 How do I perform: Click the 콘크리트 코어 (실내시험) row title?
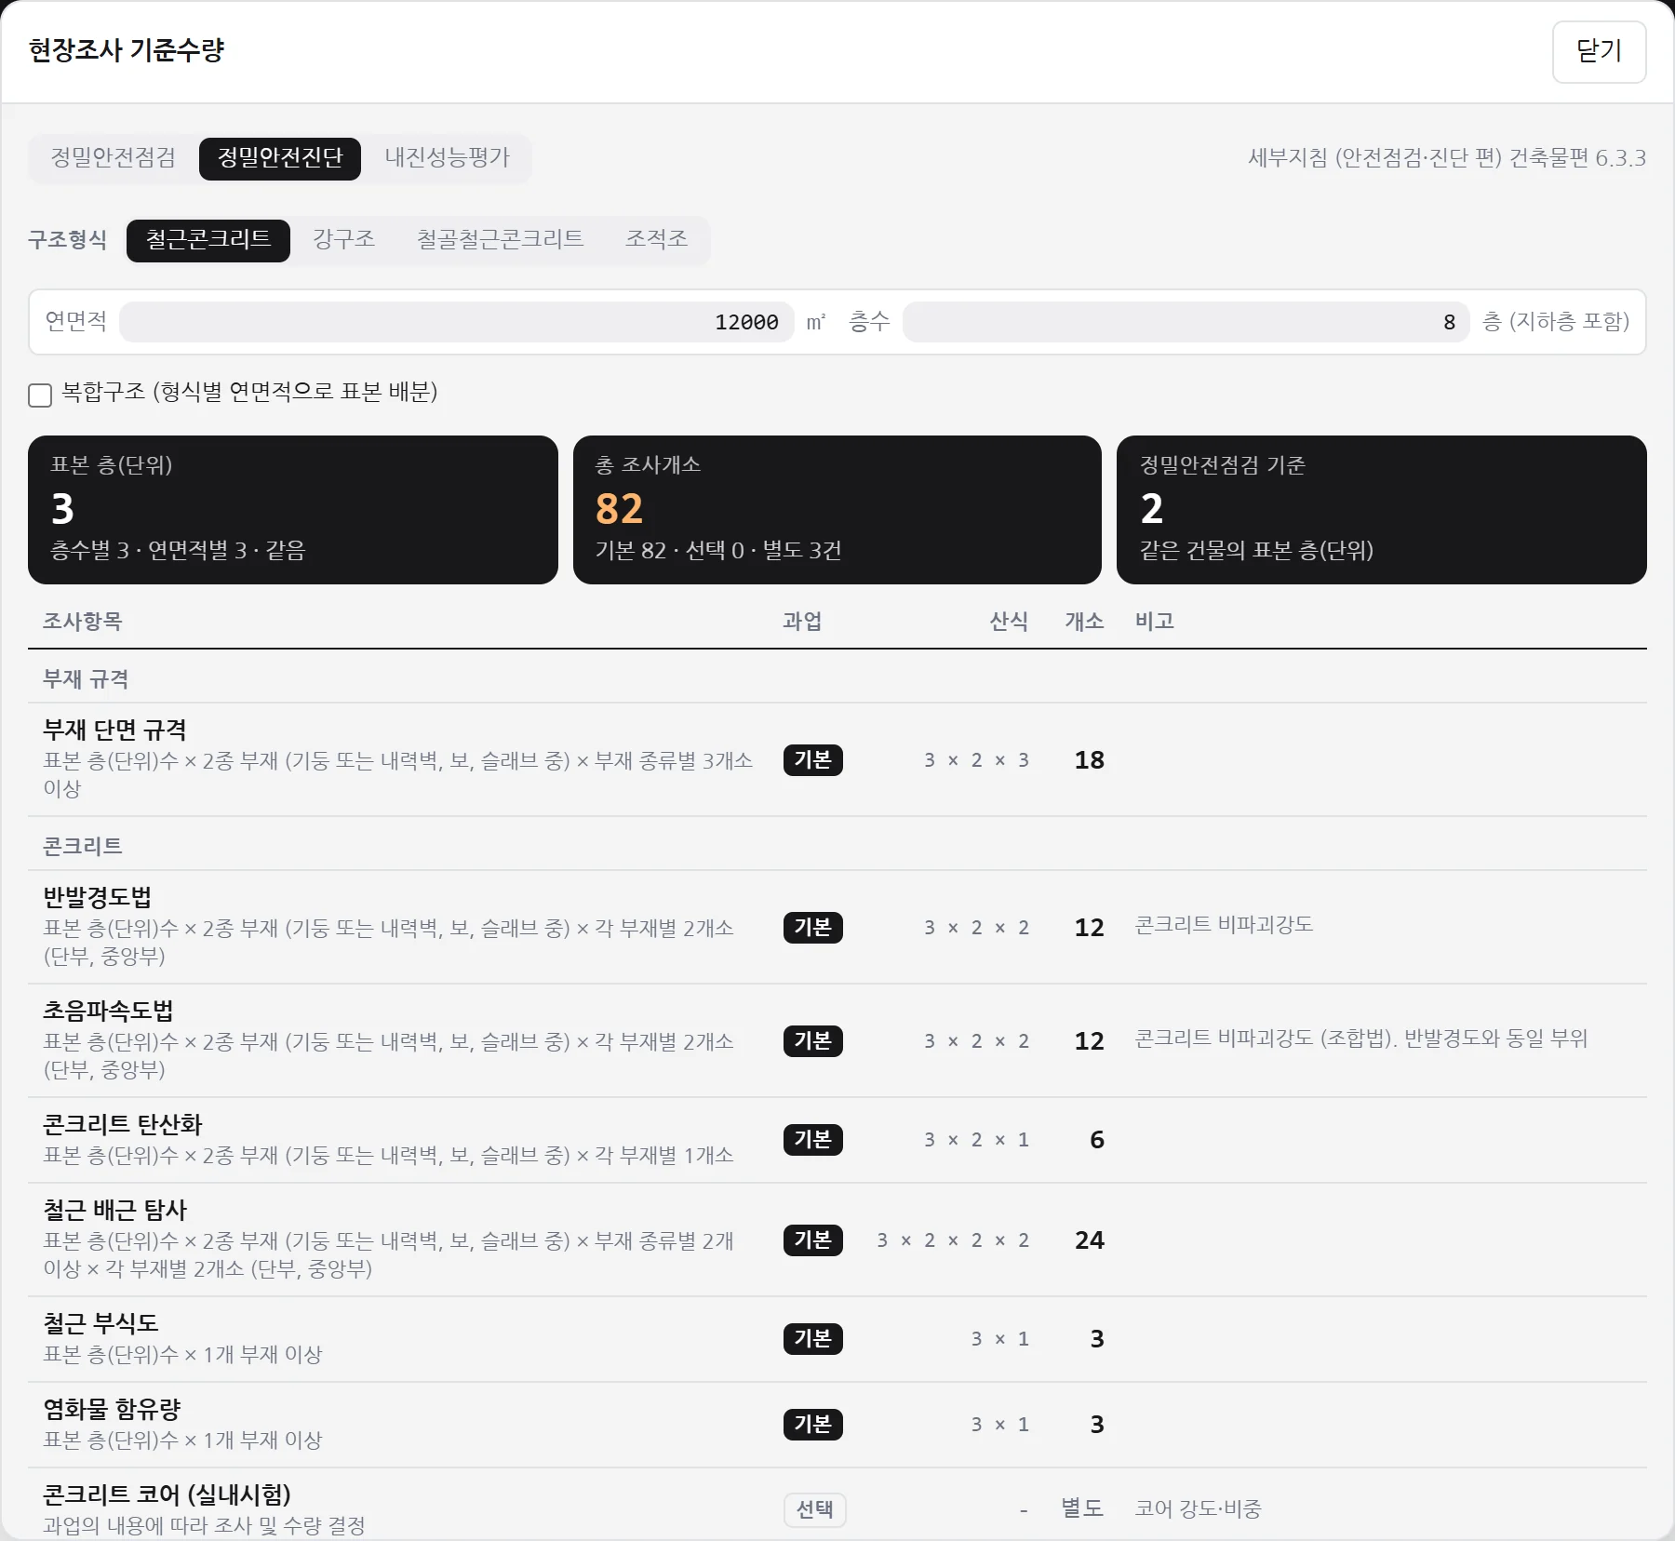pyautogui.click(x=167, y=1494)
